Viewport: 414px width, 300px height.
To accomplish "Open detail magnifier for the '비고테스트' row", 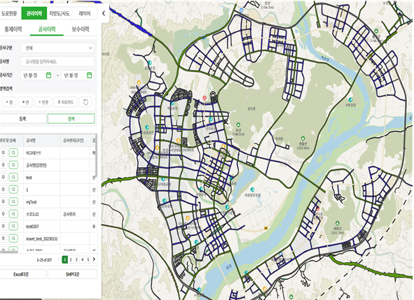I will click(13, 152).
